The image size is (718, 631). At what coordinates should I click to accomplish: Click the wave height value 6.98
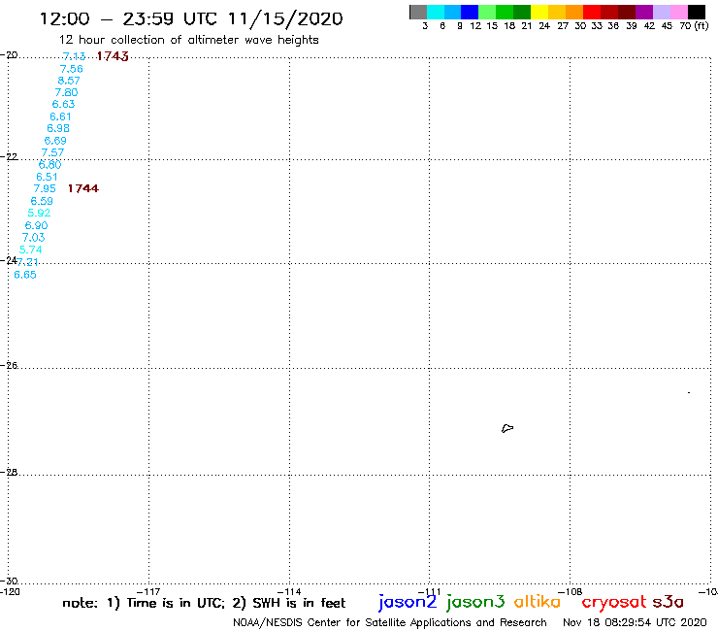[58, 129]
